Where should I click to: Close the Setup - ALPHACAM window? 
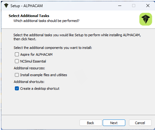(x=148, y=6)
